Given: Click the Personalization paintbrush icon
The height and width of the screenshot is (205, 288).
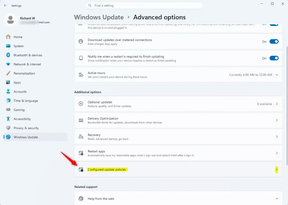Looking at the screenshot, I should 8,73.
